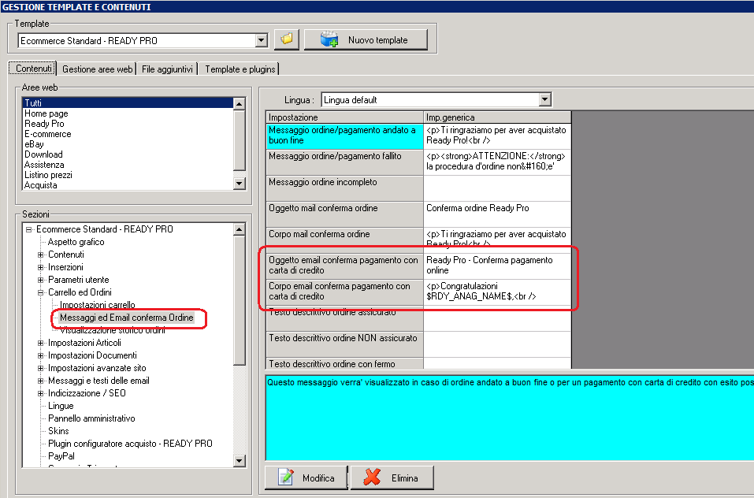This screenshot has height=498, width=754.
Task: Click the ATTENZIONE value cell
Action: 497,162
